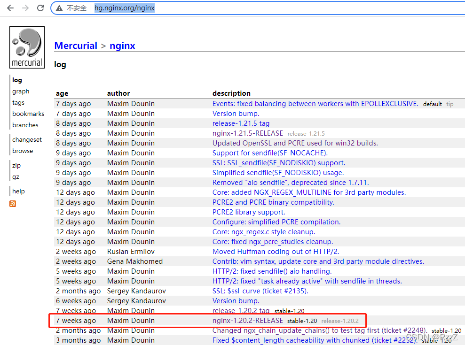Open the RSS feed icon in sidebar
Viewport: 465px width, 345px height.
click(13, 204)
